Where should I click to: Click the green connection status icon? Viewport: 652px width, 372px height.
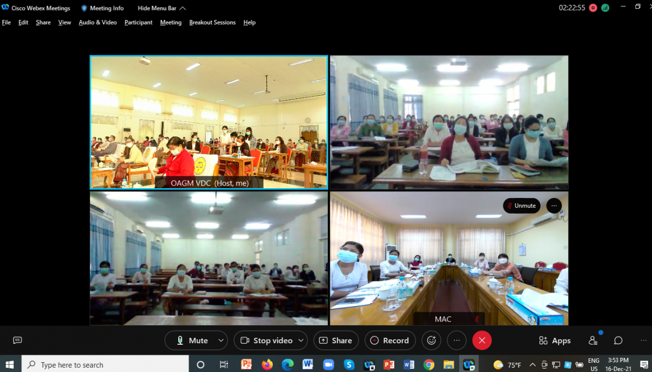pyautogui.click(x=605, y=8)
